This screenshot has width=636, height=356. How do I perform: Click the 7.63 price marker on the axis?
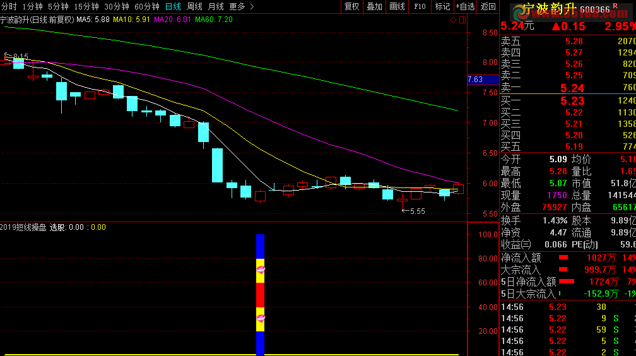point(475,80)
